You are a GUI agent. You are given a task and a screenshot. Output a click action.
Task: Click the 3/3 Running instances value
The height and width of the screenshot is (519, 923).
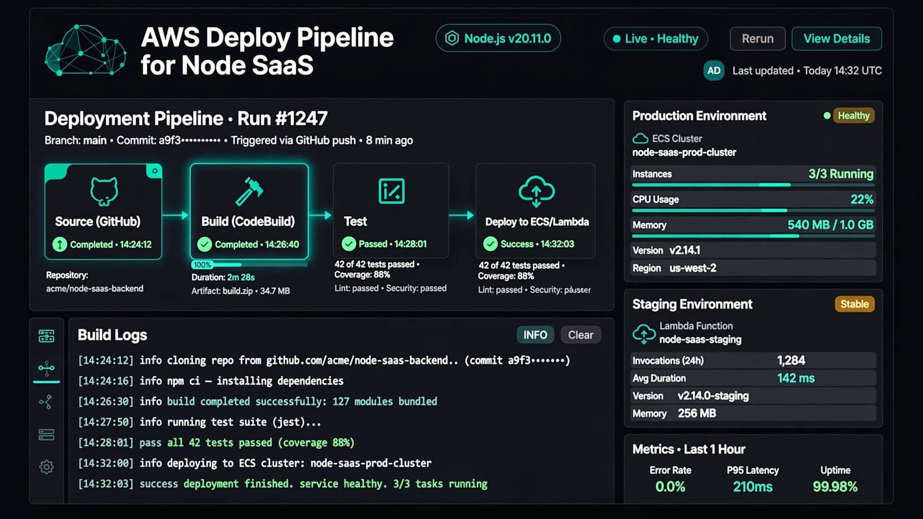click(841, 174)
